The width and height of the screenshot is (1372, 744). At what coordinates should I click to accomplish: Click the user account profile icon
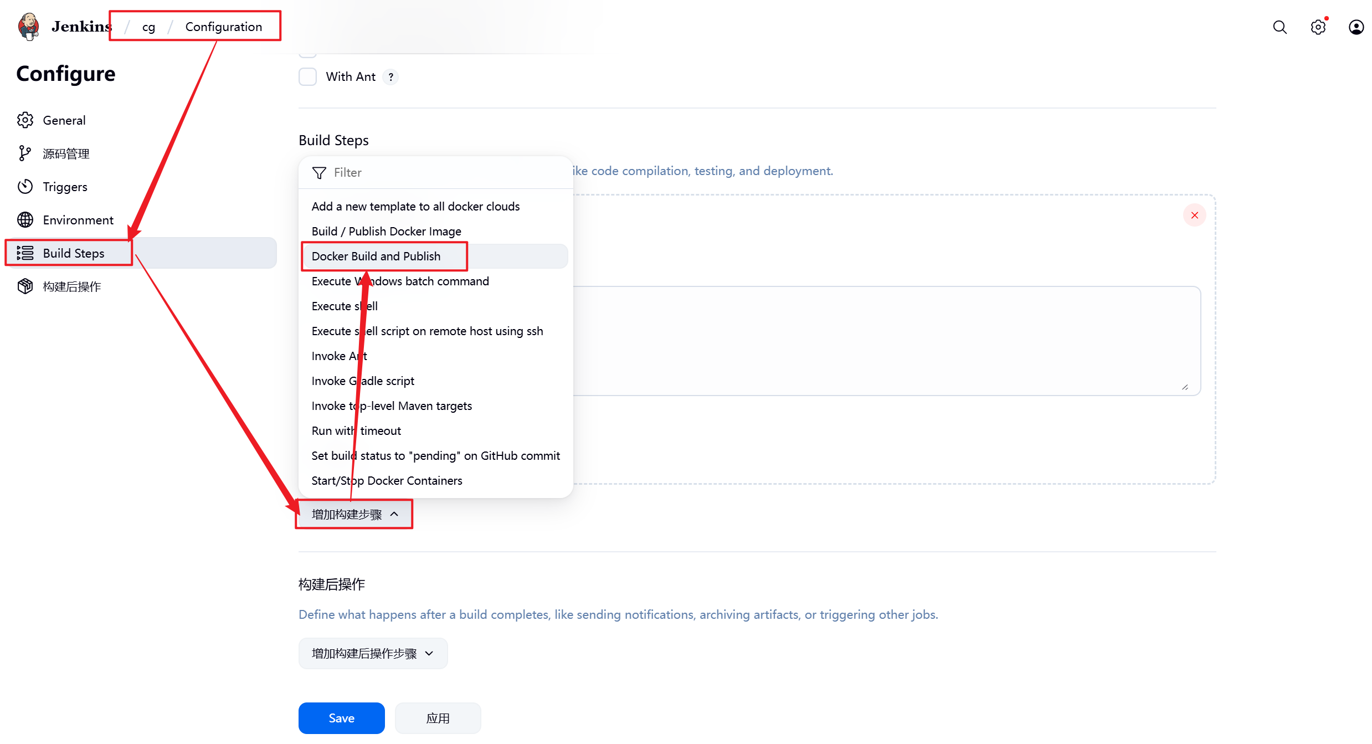pyautogui.click(x=1356, y=27)
